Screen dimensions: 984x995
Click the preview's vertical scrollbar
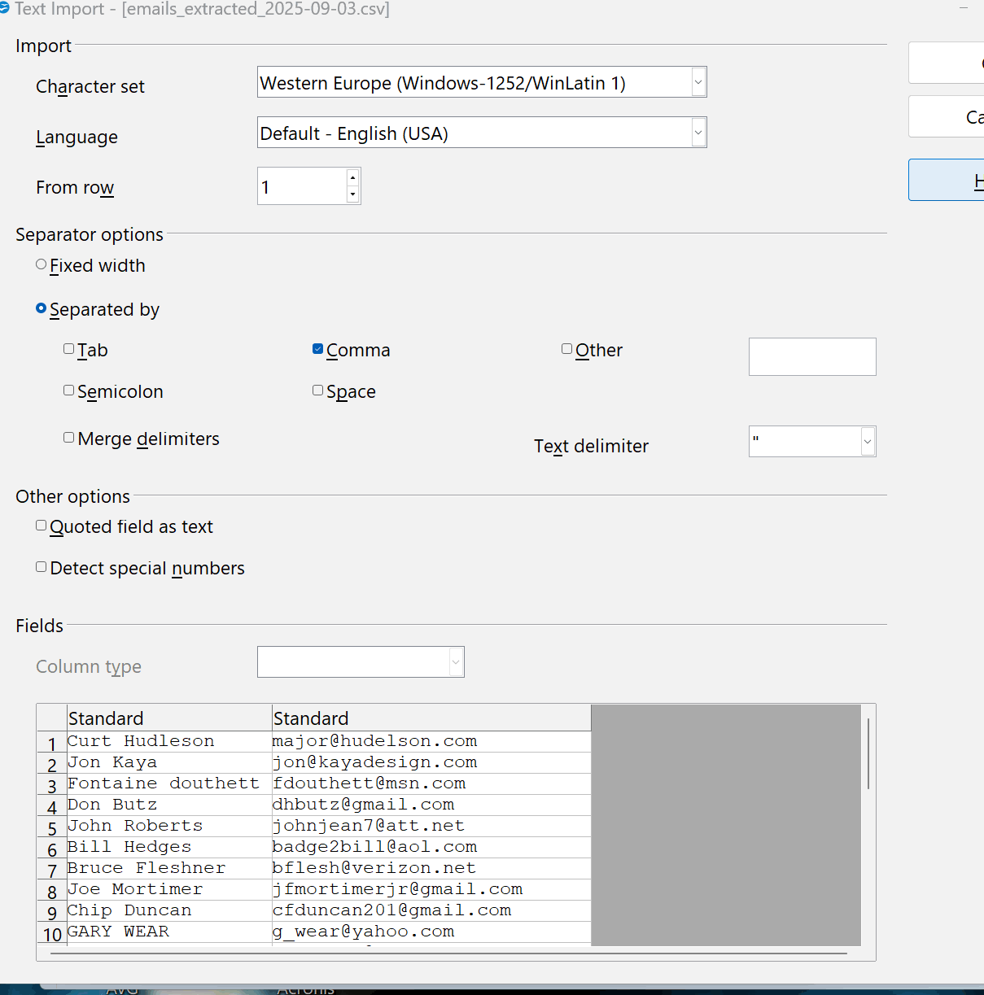click(x=868, y=753)
